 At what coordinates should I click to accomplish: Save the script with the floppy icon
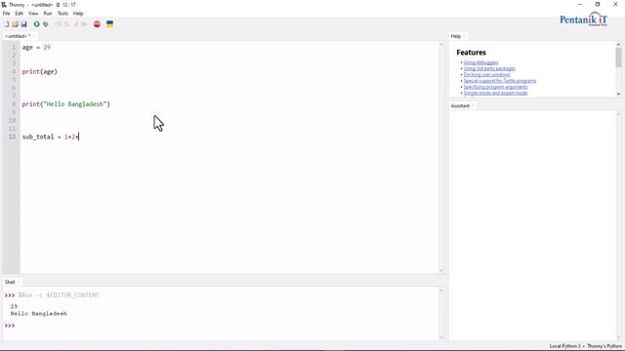[x=23, y=24]
